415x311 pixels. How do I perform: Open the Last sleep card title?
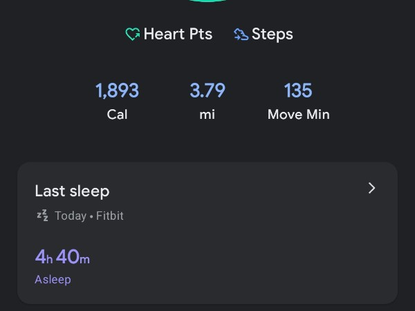pos(72,191)
